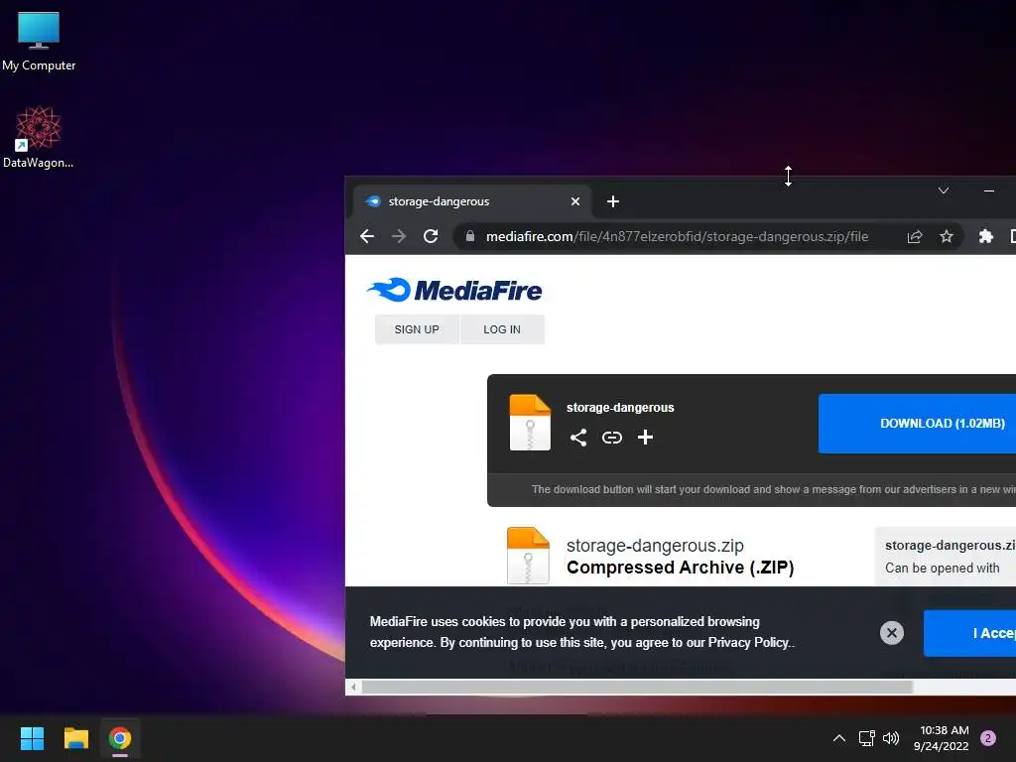Viewport: 1016px width, 762px height.
Task: Add storage-dangerous to my MediaFire account
Action: coord(645,438)
